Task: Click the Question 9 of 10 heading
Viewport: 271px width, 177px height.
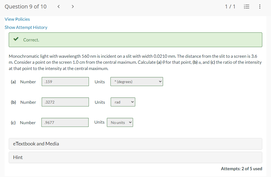Action: point(26,6)
